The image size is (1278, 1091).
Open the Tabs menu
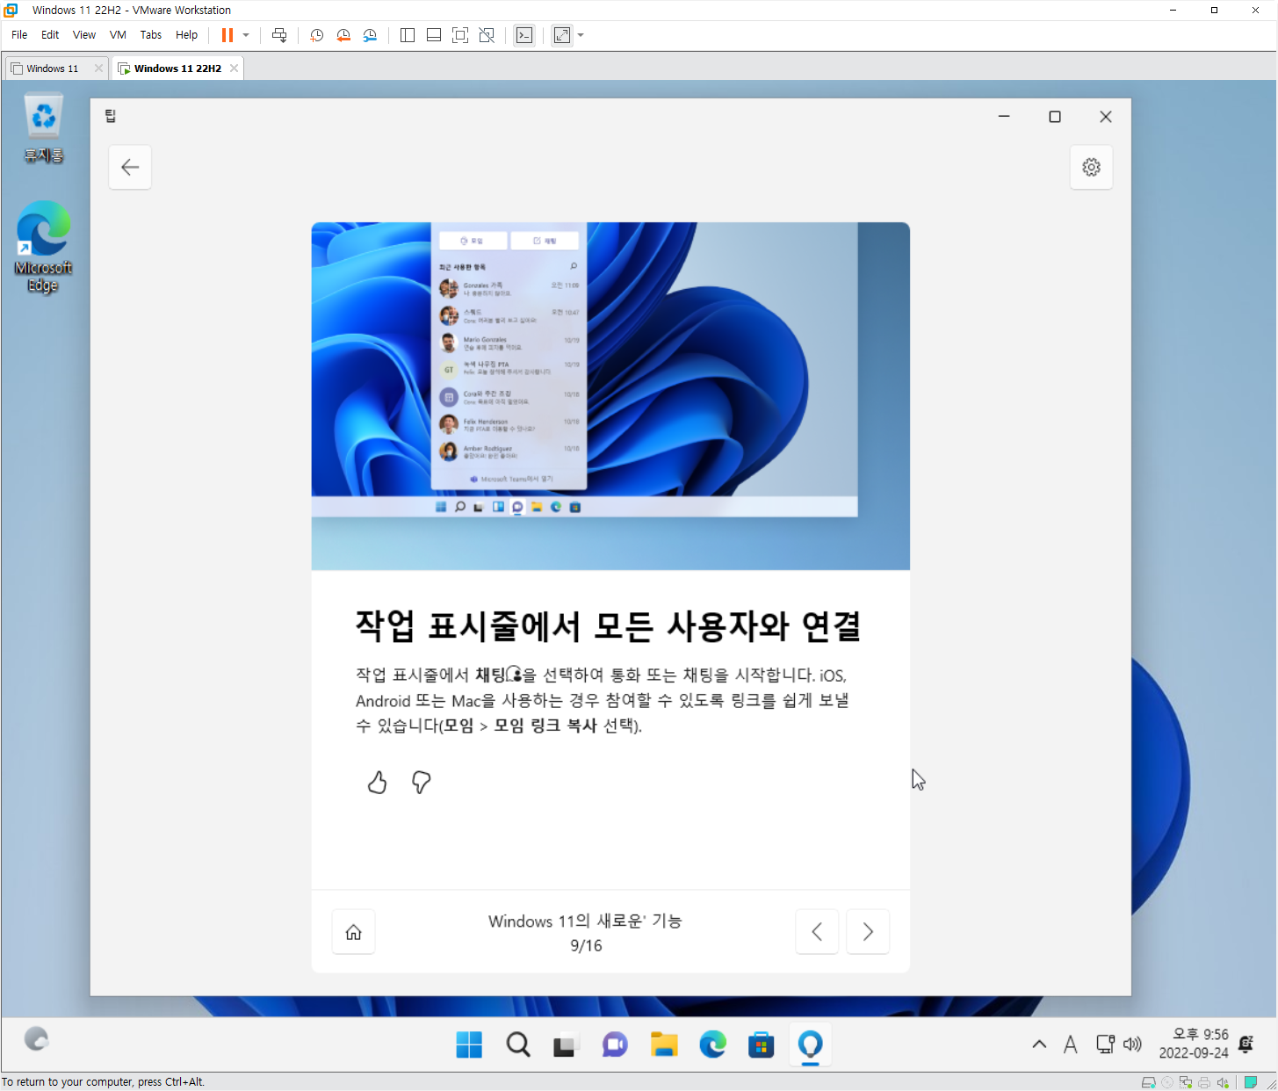click(x=151, y=35)
